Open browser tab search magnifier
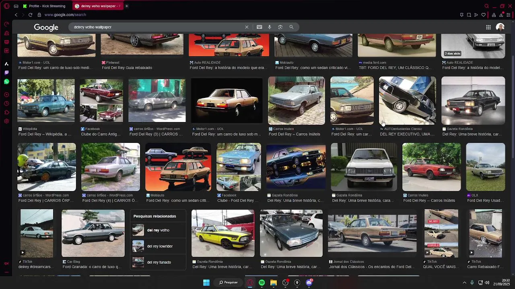The image size is (515, 289). 486,6
